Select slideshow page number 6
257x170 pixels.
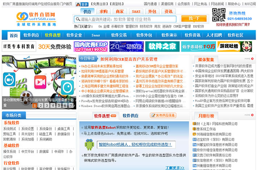point(65,106)
